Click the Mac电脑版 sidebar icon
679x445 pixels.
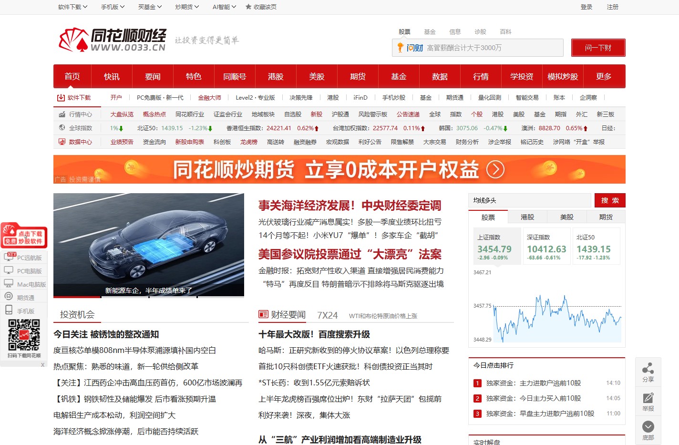point(9,283)
